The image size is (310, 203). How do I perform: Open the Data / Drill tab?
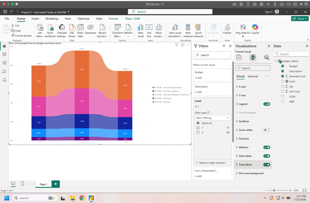pyautogui.click(x=133, y=19)
